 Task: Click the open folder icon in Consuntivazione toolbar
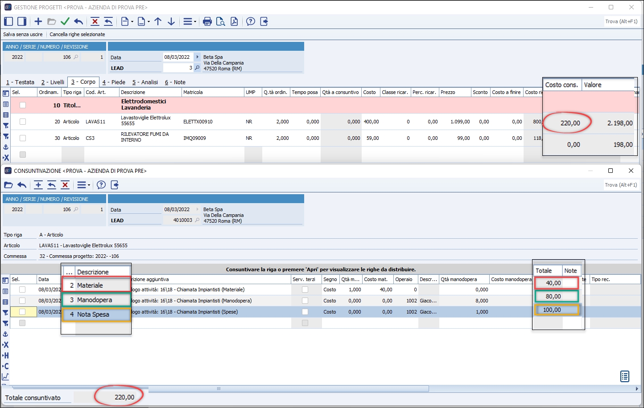tap(8, 185)
